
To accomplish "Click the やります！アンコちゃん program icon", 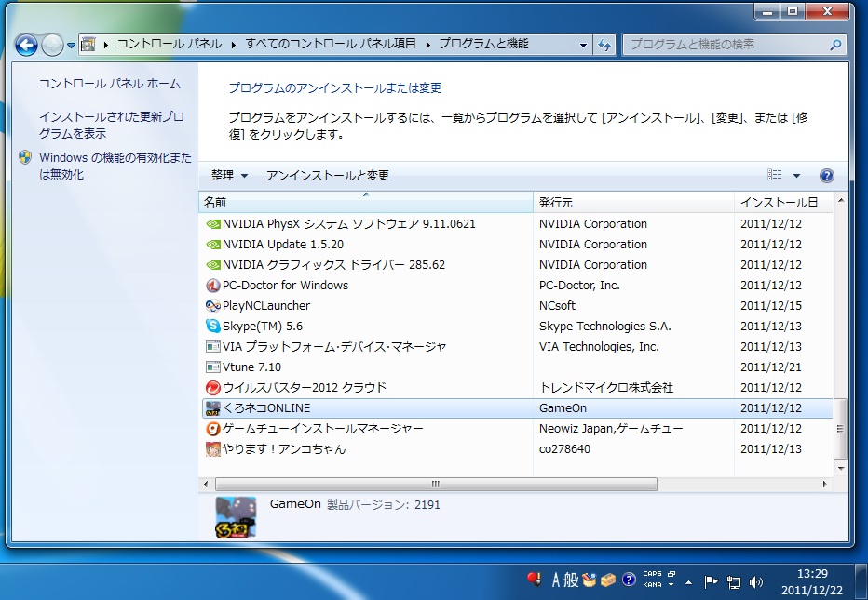I will [212, 449].
